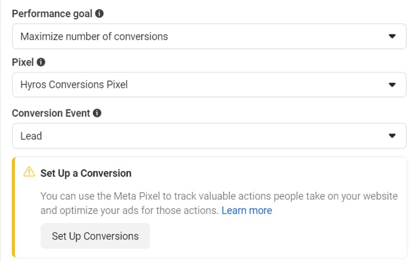Click the 'Conversion Event' label text

point(51,113)
